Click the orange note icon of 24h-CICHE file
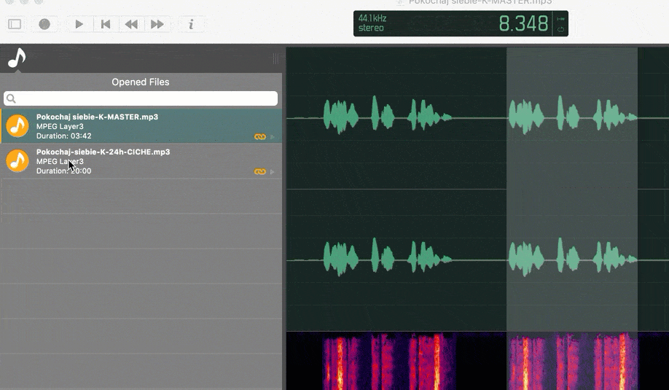The image size is (669, 390). click(17, 161)
